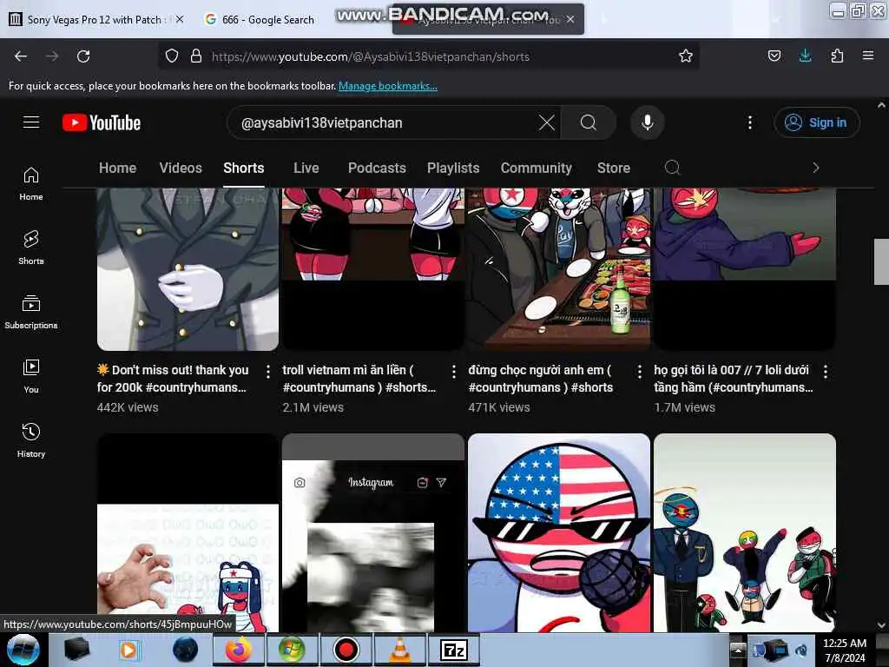Viewport: 889px width, 667px height.
Task: Open options for đừng chọc người short
Action: pyautogui.click(x=639, y=372)
